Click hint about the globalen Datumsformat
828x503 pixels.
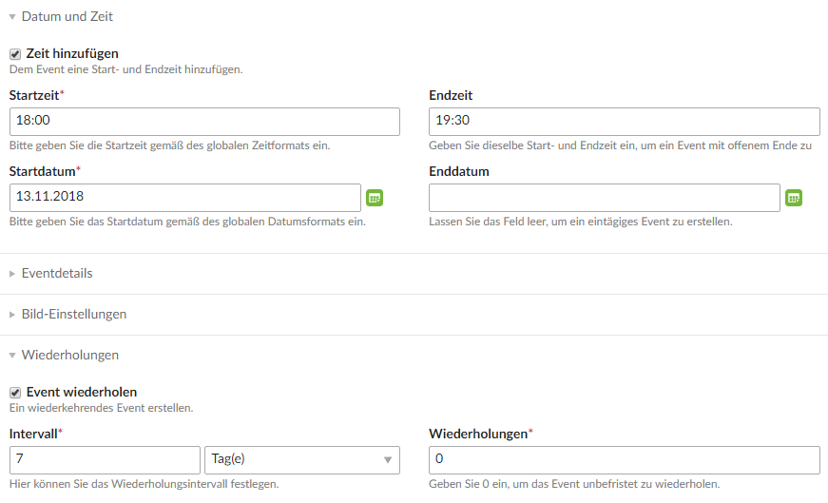[x=187, y=222]
